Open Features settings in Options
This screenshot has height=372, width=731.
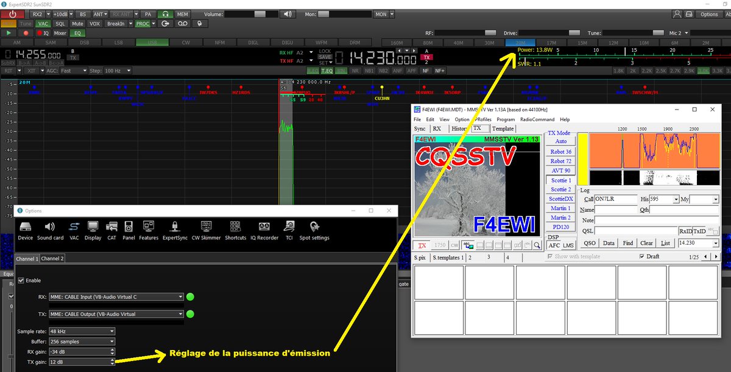[149, 230]
